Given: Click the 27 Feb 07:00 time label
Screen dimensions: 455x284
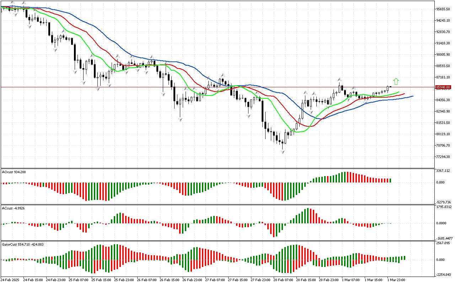Looking at the screenshot, I should click(214, 280).
